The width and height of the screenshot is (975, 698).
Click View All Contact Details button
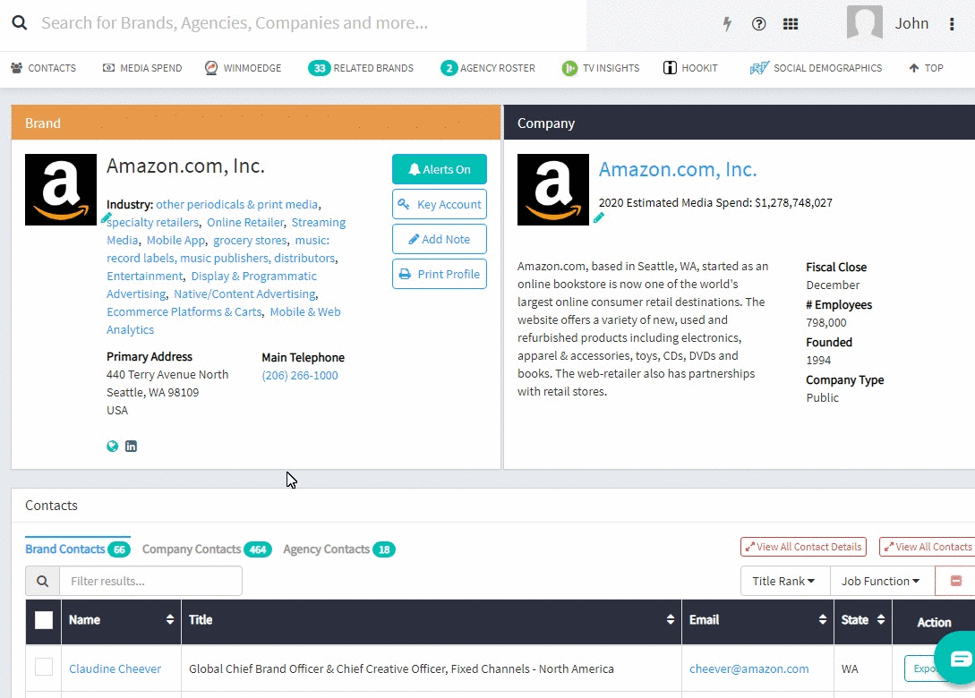pos(803,547)
